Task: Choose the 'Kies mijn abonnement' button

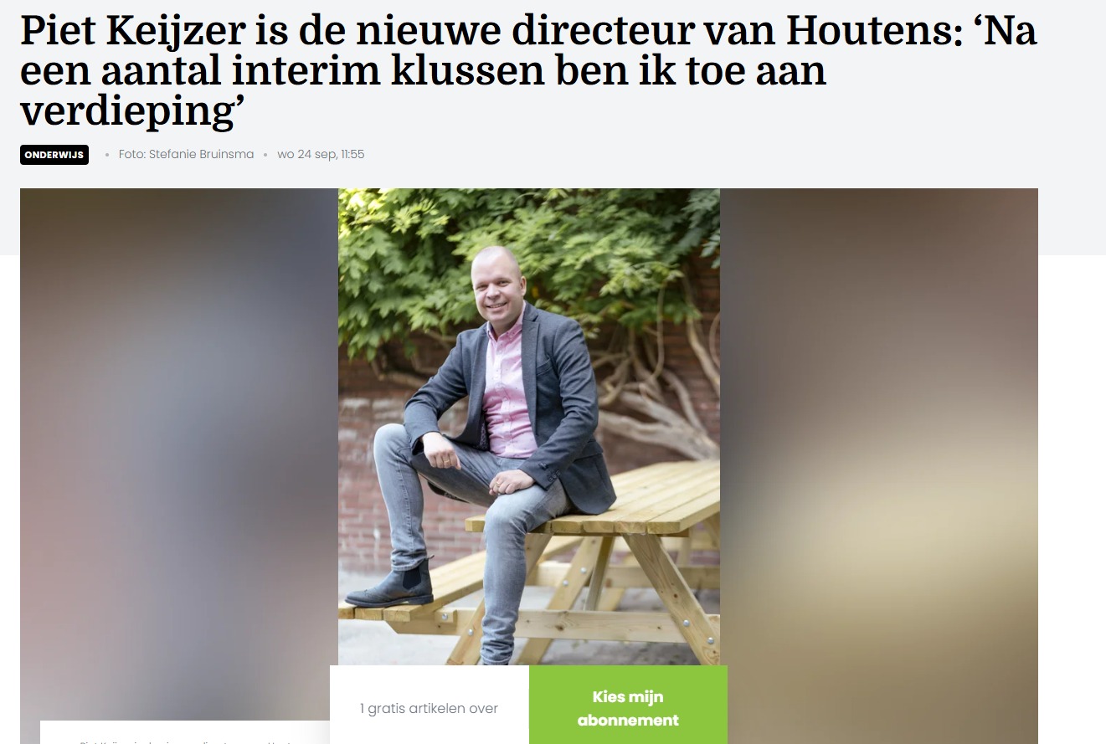Action: click(628, 708)
